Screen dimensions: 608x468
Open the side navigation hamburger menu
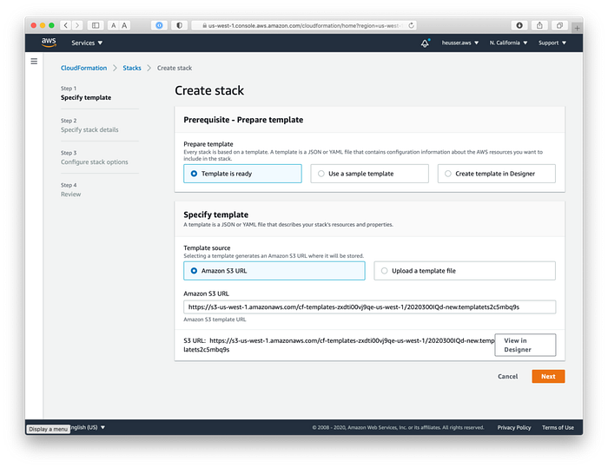click(x=34, y=62)
